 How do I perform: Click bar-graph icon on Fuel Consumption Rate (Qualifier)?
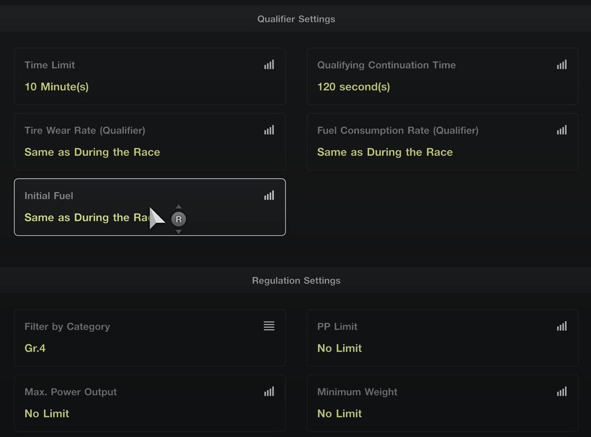click(562, 130)
